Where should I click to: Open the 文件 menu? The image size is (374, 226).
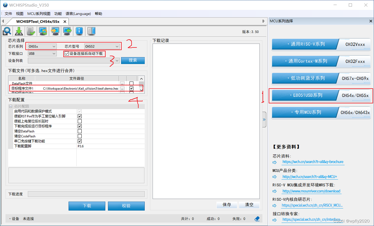click(x=8, y=14)
